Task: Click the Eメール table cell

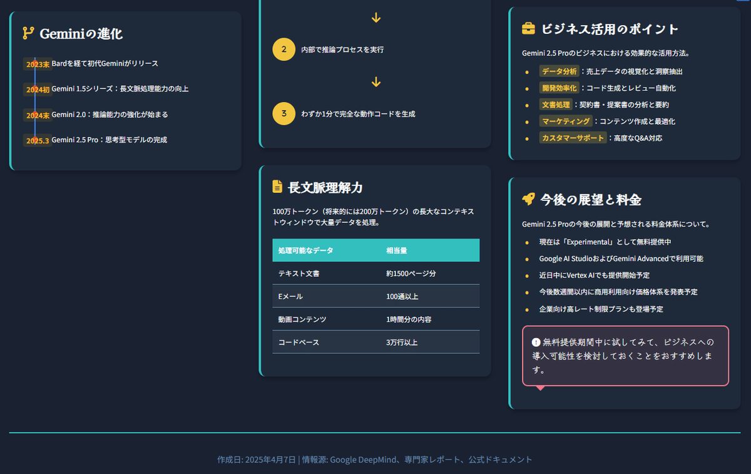Action: point(327,296)
